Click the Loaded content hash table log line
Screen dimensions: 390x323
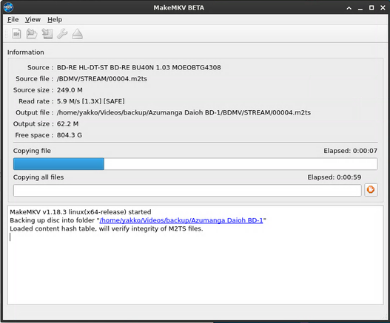(107, 228)
